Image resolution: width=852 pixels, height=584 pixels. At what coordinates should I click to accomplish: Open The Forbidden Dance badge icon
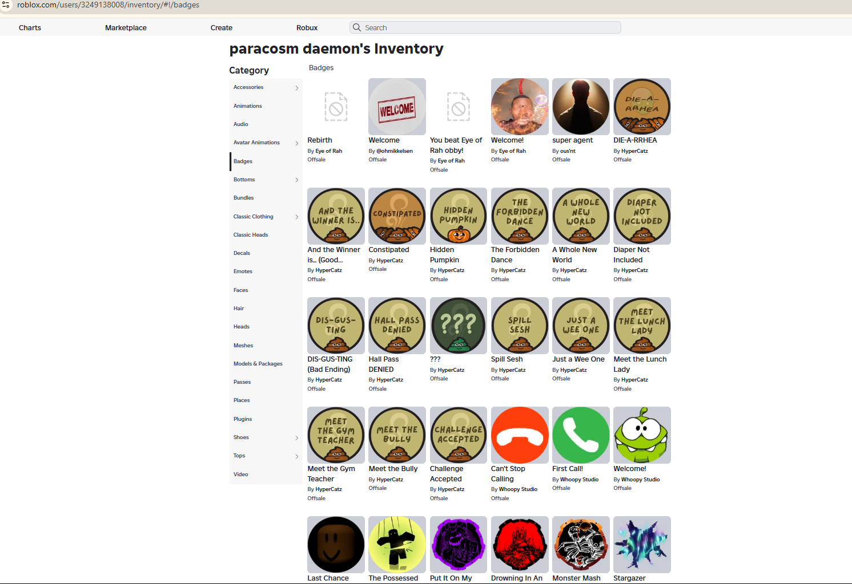tap(520, 216)
